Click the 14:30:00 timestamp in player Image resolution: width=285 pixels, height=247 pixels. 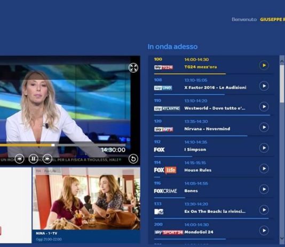tap(113, 150)
